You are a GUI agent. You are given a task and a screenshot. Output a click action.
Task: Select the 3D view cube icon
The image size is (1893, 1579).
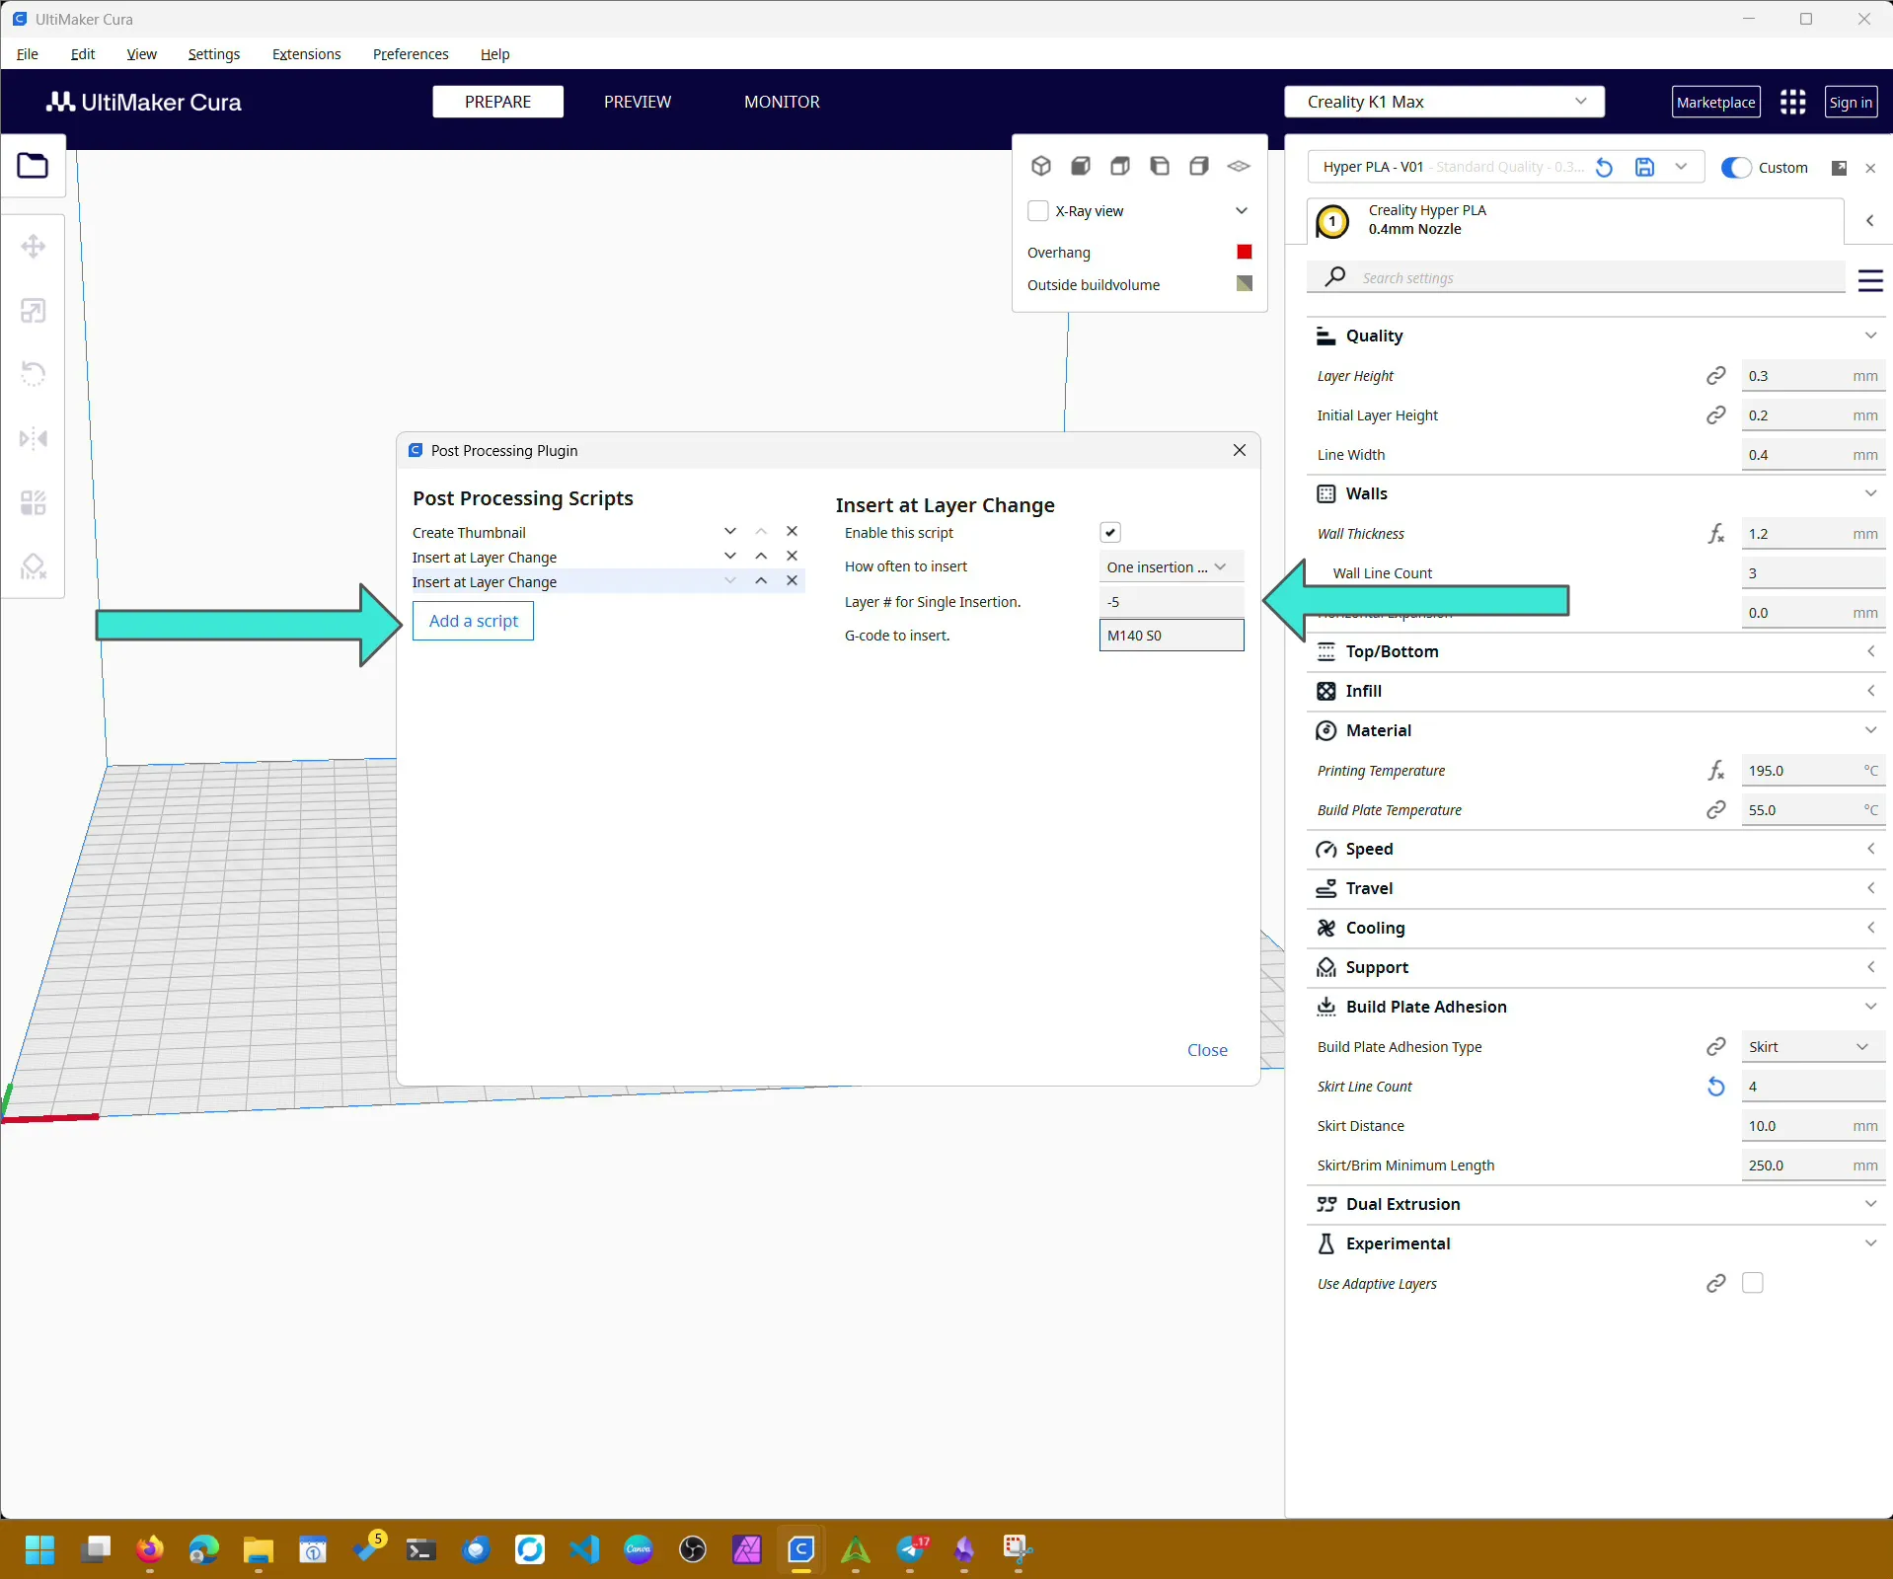point(1040,166)
